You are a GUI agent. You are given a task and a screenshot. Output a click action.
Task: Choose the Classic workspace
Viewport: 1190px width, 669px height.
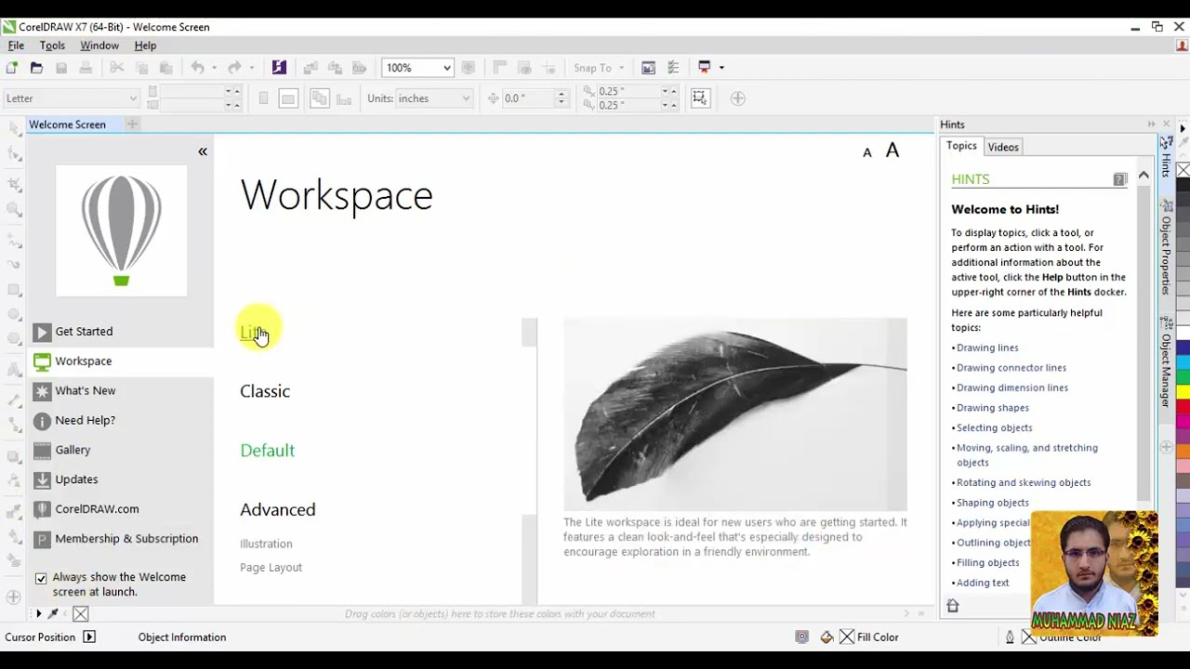[265, 391]
